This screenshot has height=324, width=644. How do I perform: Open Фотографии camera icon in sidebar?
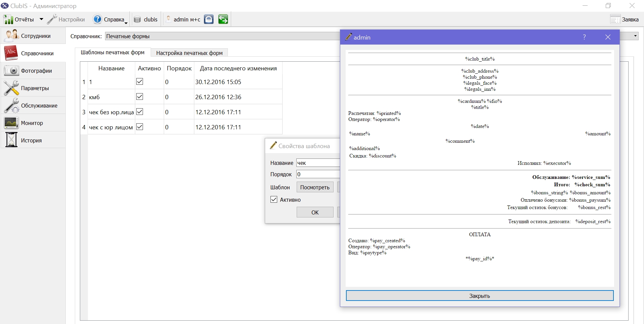tap(11, 71)
